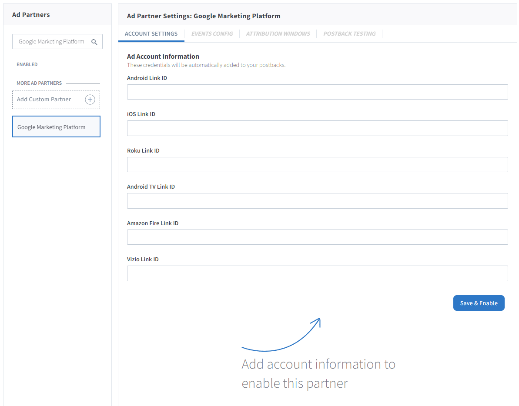Click the iOS Link ID field
Screen dimensions: 519x406
318,128
